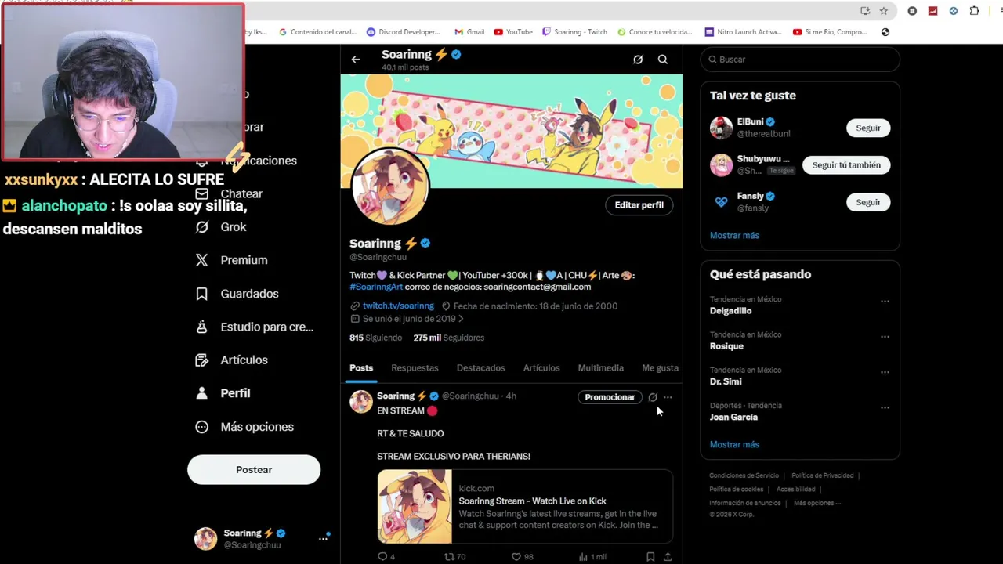Open Estudio para creadores item
1003x564 pixels.
coord(254,327)
